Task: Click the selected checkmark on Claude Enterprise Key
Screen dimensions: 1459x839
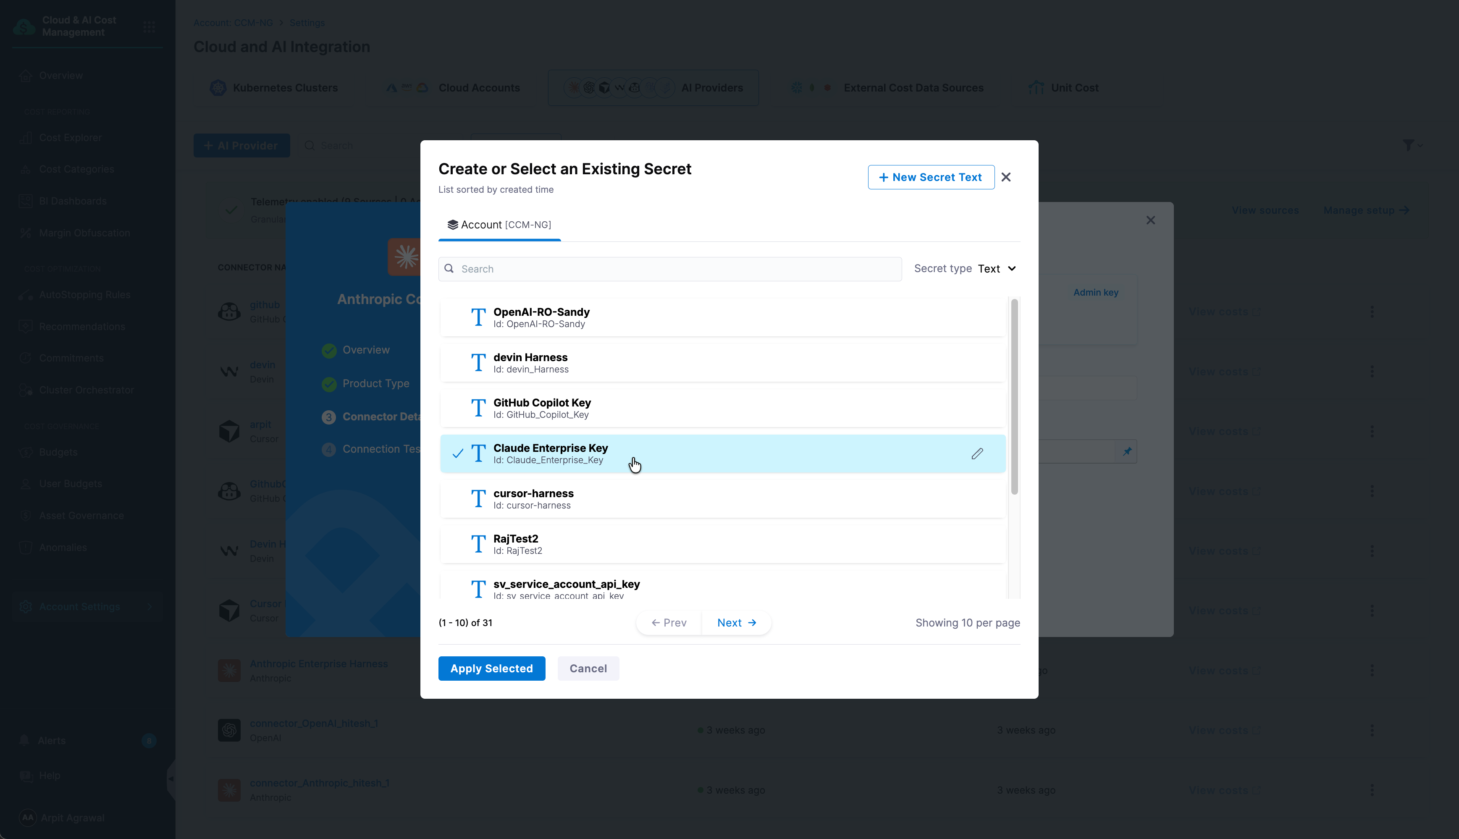Action: click(457, 454)
